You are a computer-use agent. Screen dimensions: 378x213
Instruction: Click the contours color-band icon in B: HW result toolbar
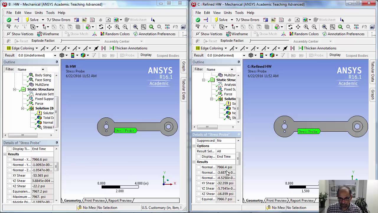coord(72,55)
